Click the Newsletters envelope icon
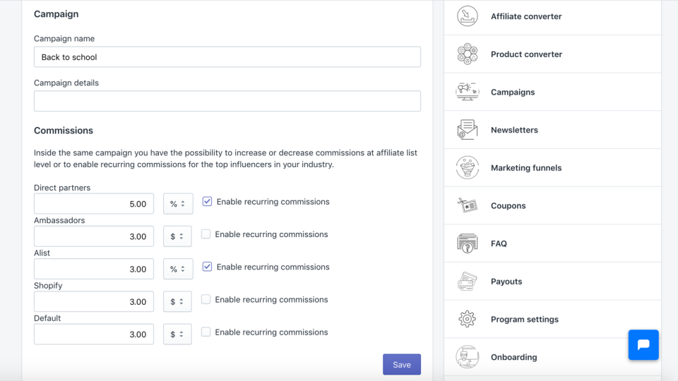The height and width of the screenshot is (381, 678). pos(467,130)
